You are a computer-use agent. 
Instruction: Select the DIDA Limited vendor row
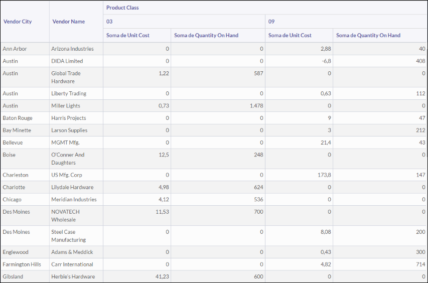(67, 61)
